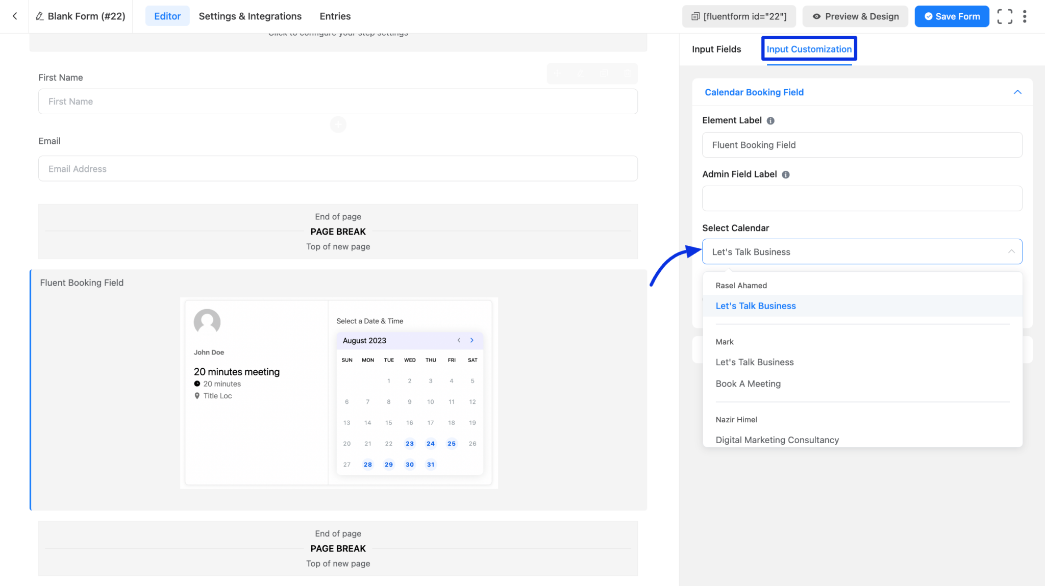Open the Select Calendar dropdown

tap(862, 251)
